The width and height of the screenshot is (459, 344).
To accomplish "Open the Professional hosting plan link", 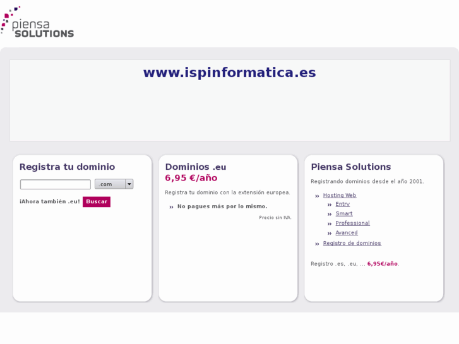I will [x=352, y=223].
